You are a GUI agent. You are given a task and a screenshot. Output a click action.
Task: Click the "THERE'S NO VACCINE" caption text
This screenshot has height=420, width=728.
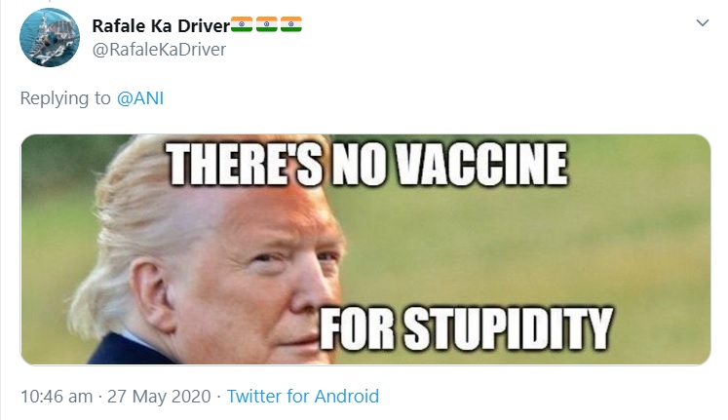coord(366,168)
